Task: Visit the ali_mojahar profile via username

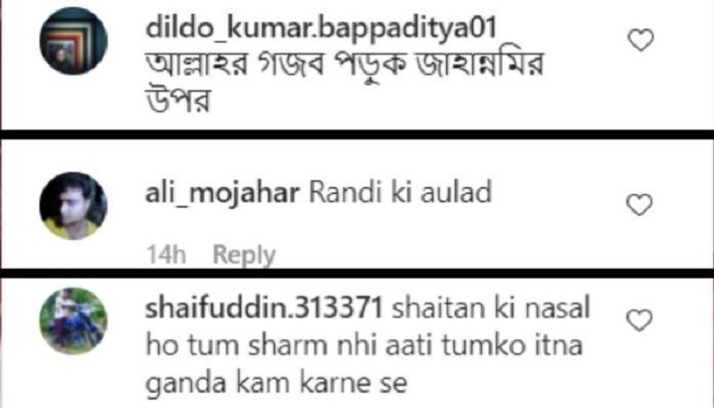Action: click(222, 194)
